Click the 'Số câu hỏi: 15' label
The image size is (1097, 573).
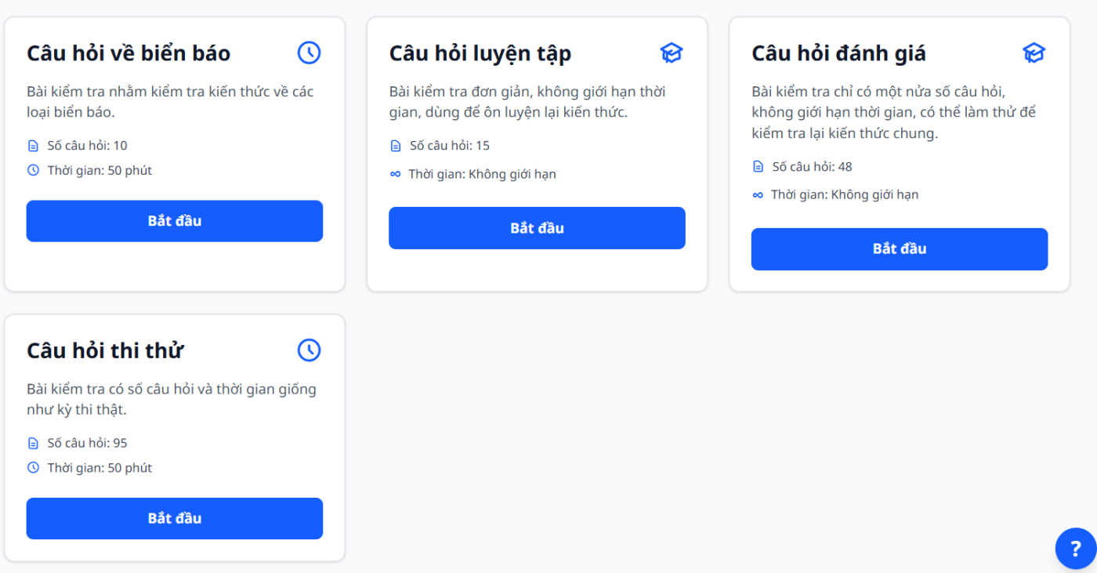449,146
